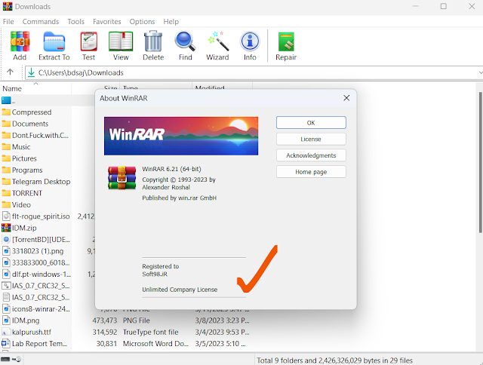The height and width of the screenshot is (365, 483).
Task: Expand the address path dropdown arrow
Action: (480, 72)
